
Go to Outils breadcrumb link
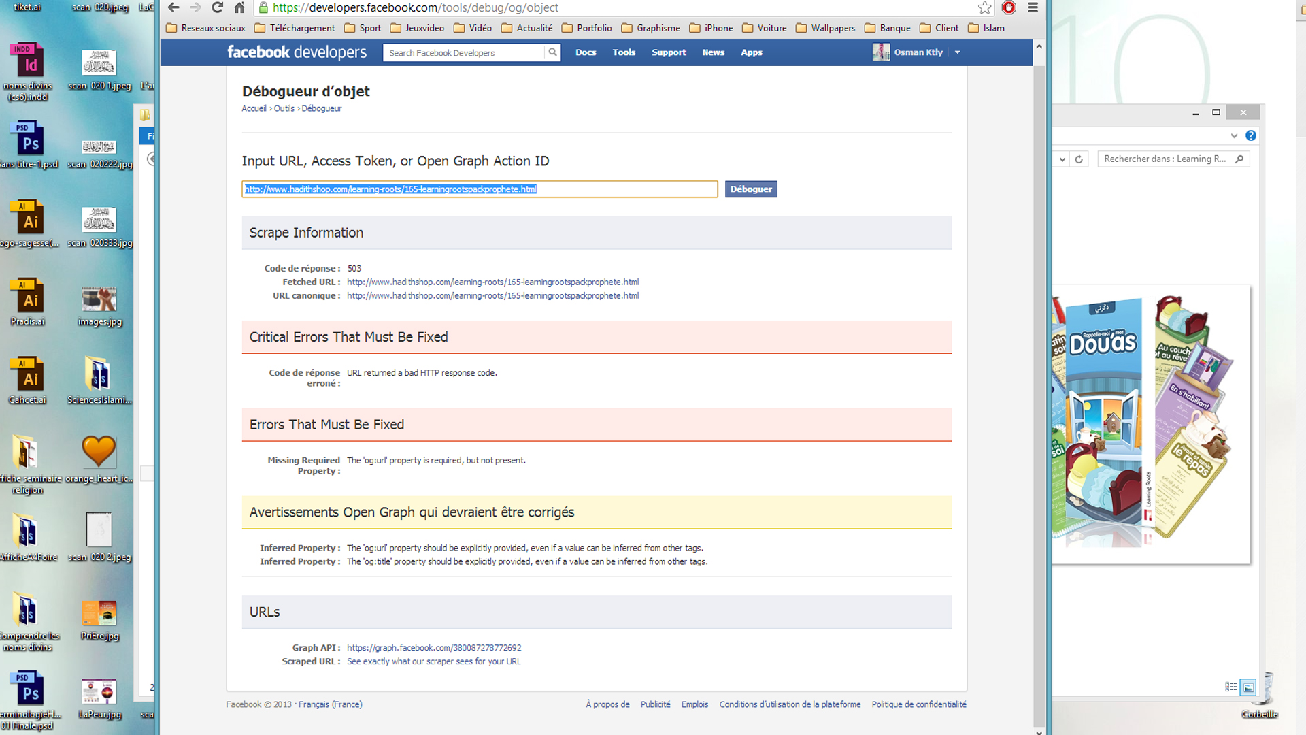(284, 108)
